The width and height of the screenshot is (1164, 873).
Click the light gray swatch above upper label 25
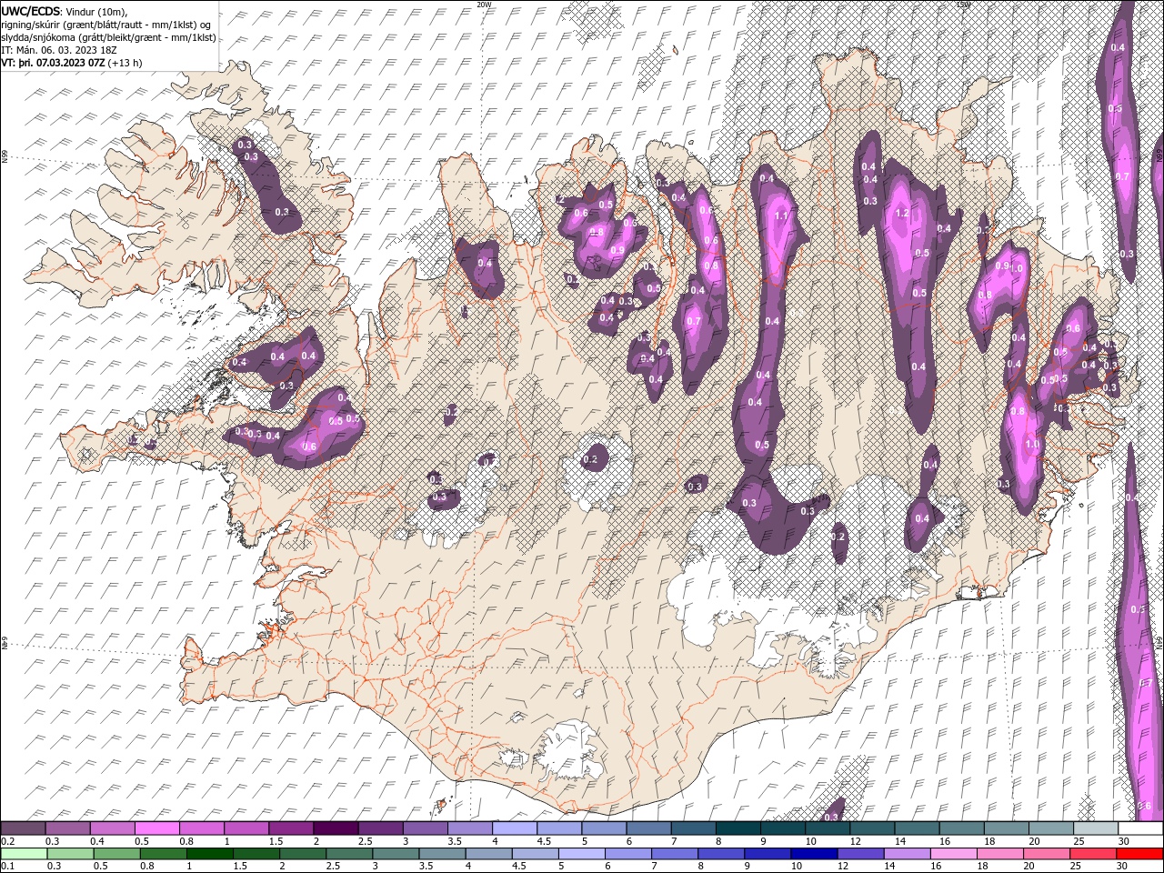pos(1096,828)
